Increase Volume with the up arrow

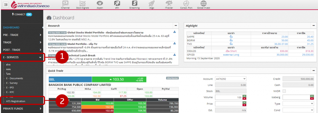[x=244, y=96]
